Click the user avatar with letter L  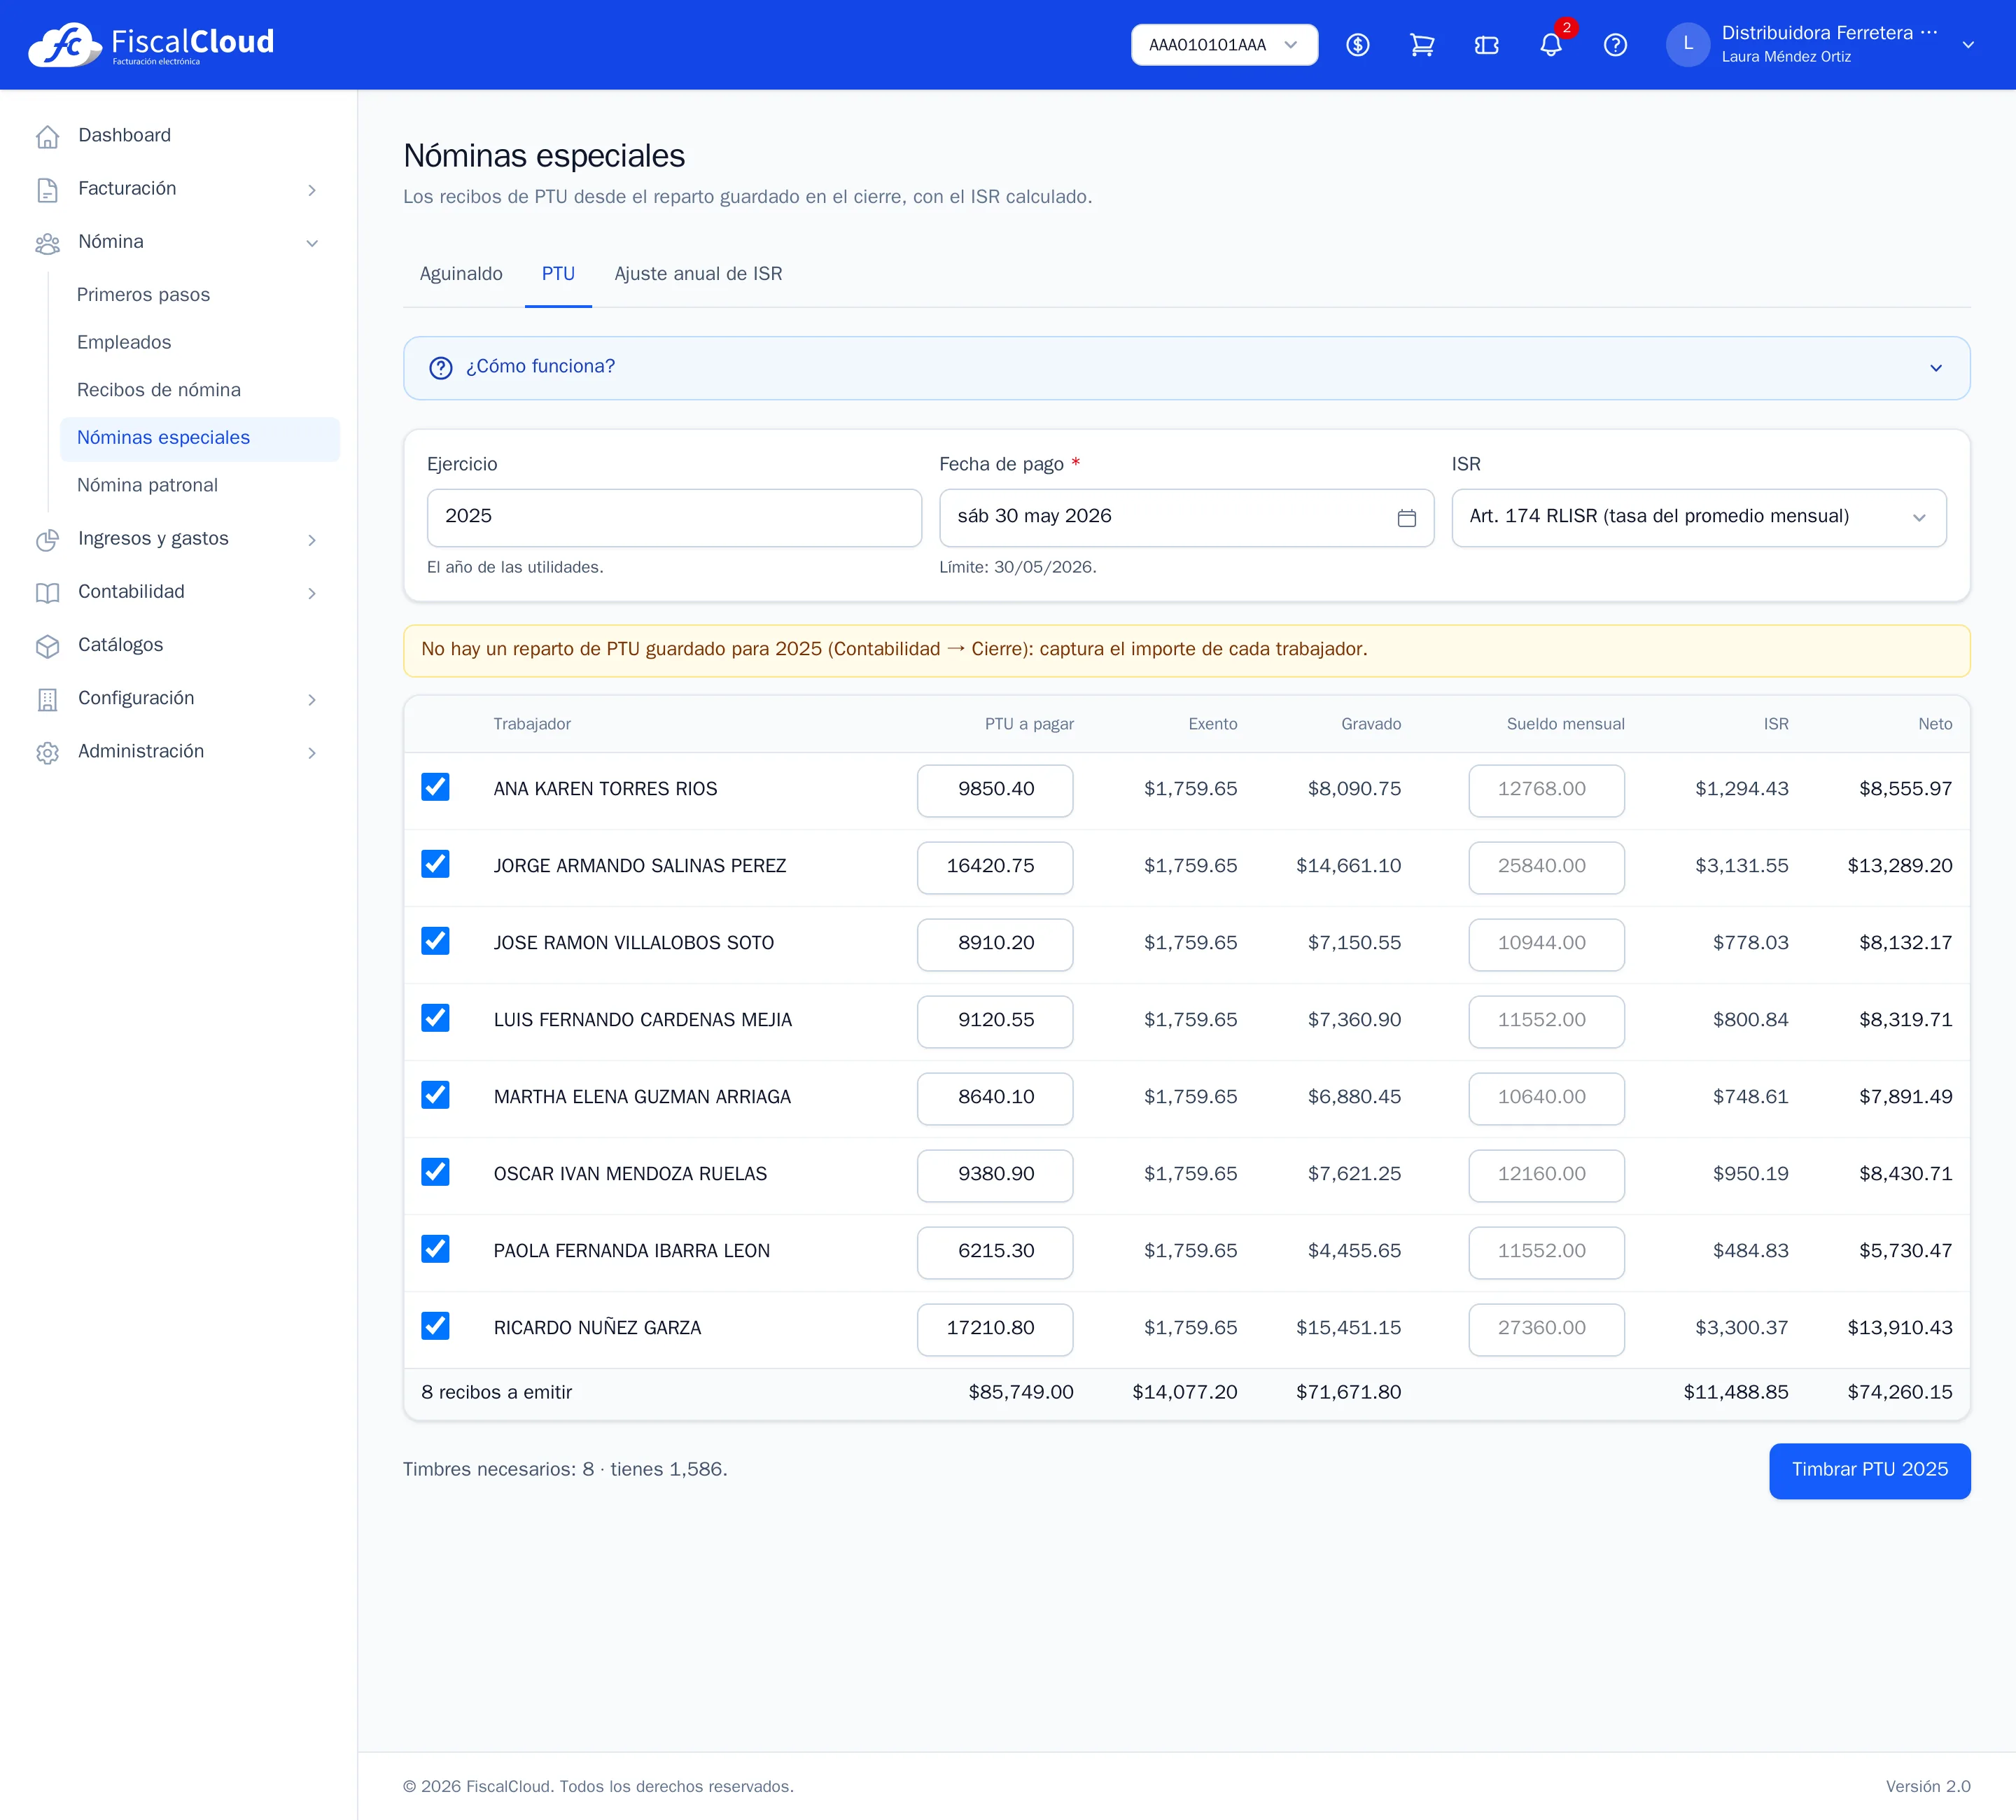click(x=1688, y=45)
